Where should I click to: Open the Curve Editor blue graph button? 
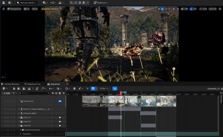(x=115, y=88)
